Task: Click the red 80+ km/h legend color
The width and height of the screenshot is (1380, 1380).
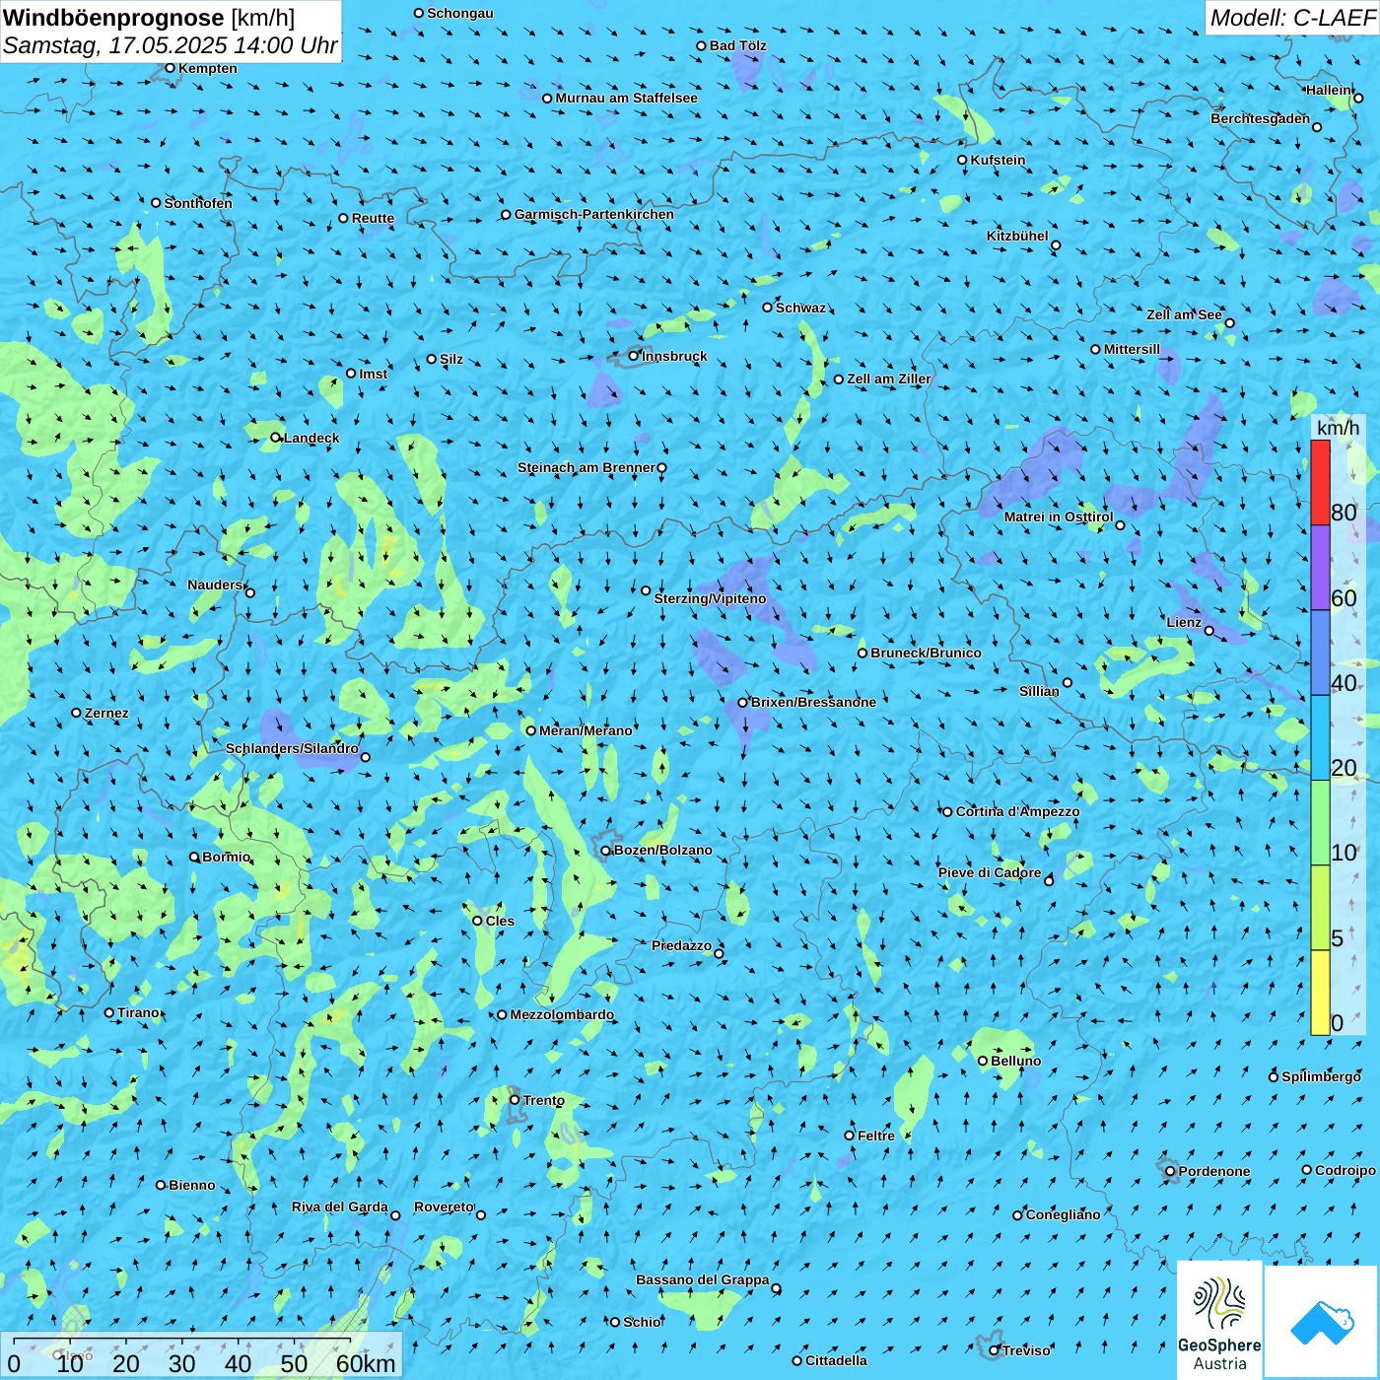Action: point(1320,482)
